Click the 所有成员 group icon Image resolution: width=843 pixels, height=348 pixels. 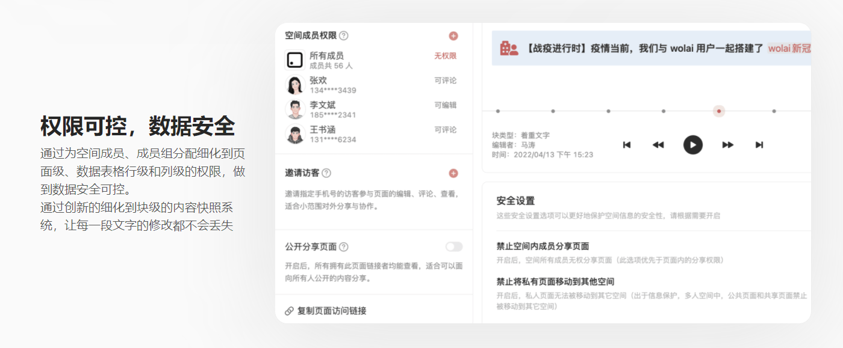[x=294, y=60]
